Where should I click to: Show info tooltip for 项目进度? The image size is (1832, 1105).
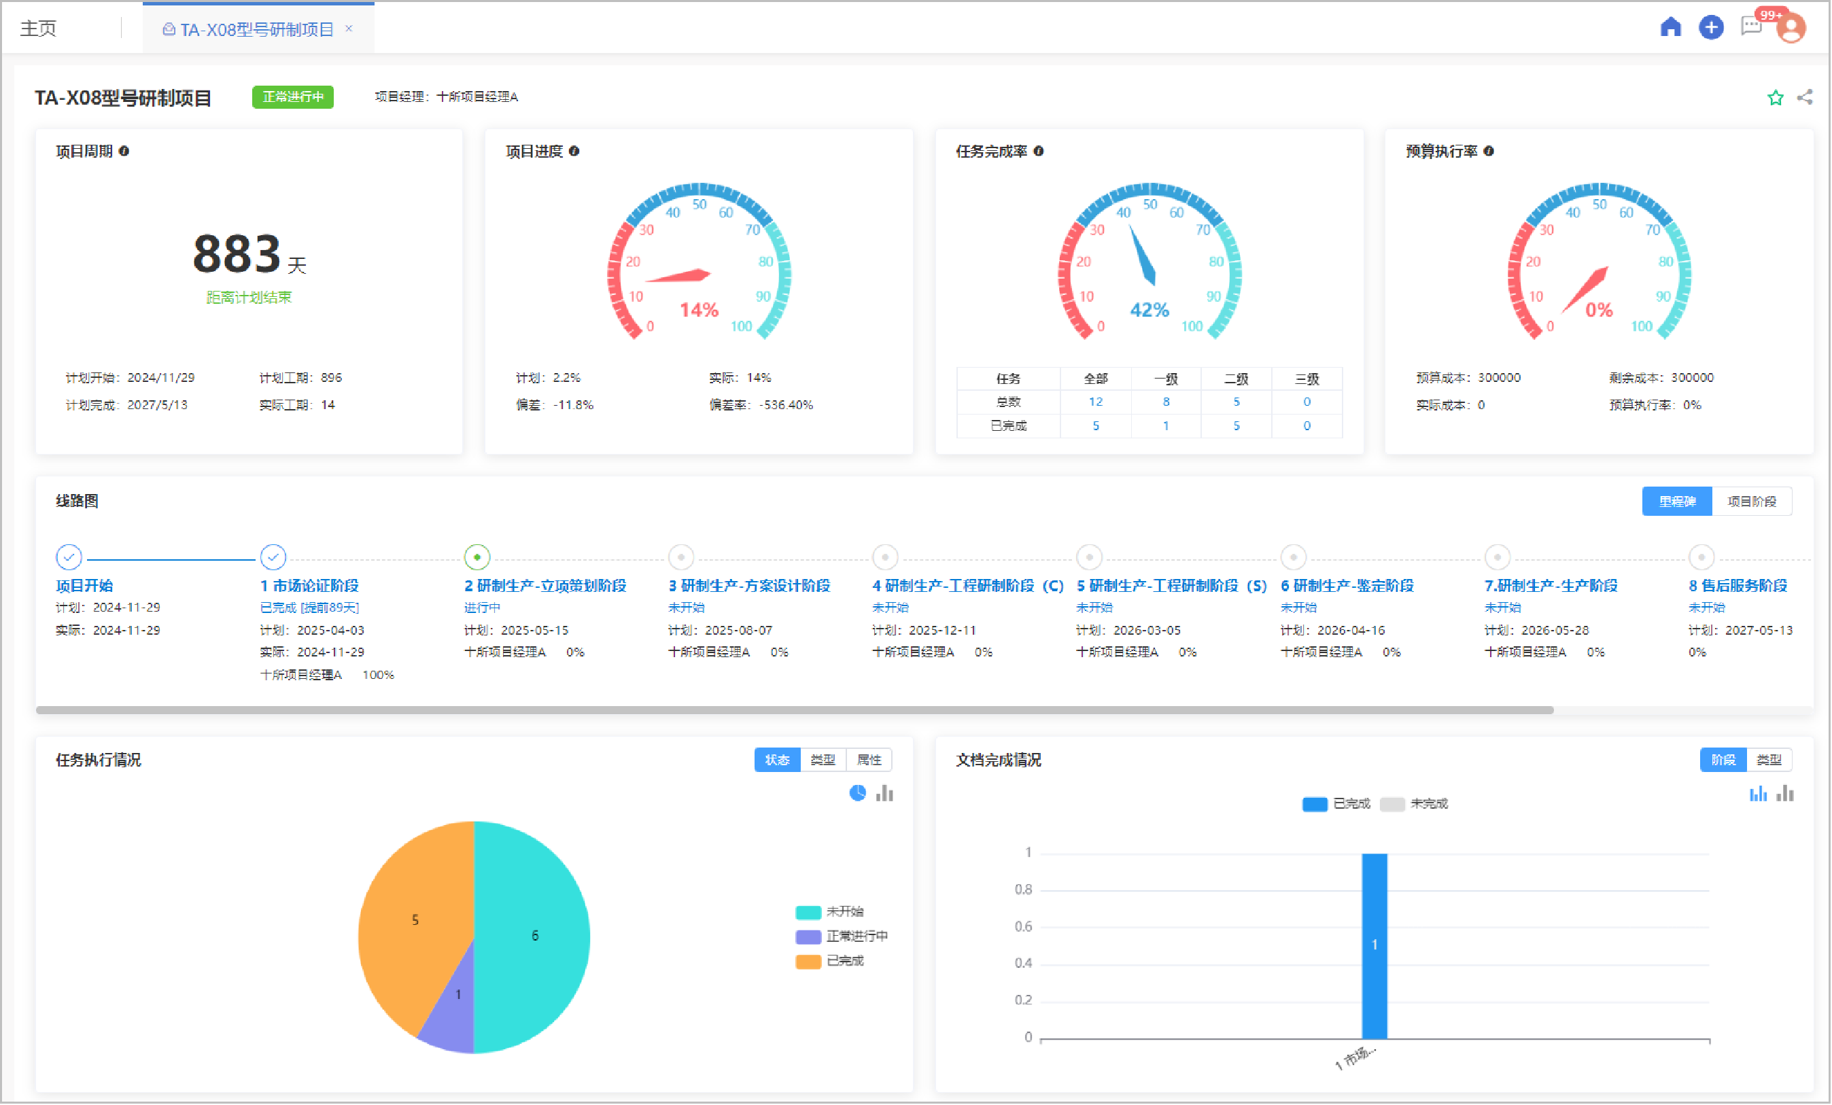tap(574, 151)
